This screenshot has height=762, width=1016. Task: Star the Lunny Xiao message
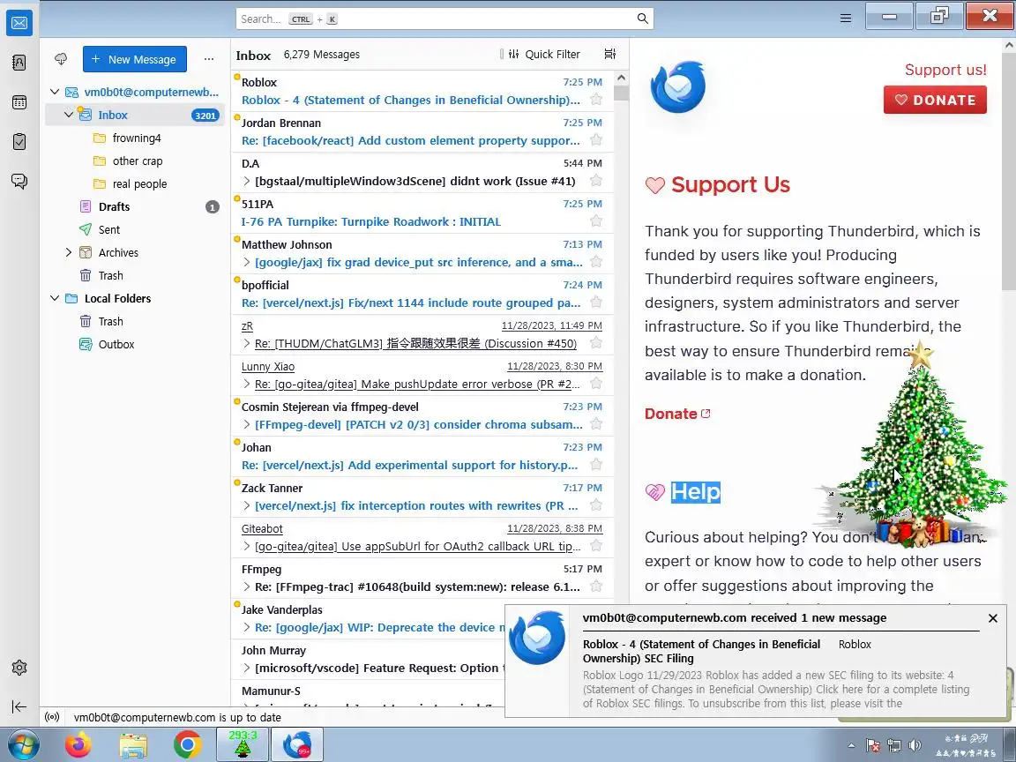596,384
